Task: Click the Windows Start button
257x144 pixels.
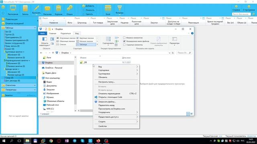Action: pos(4,141)
